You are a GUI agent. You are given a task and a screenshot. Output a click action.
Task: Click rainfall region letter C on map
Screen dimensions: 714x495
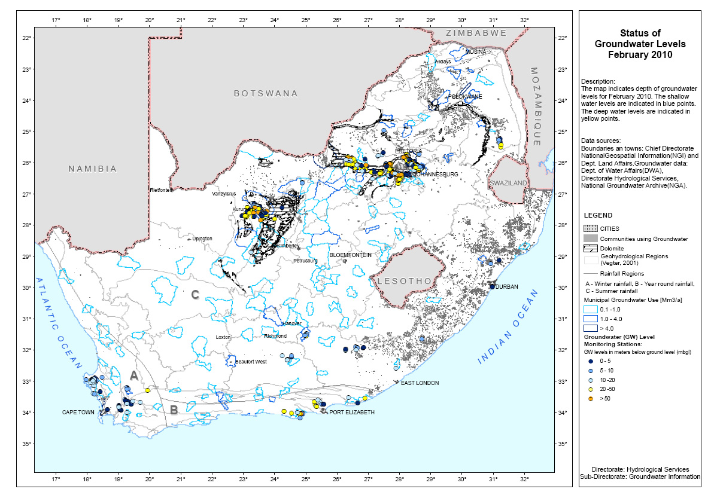(195, 294)
